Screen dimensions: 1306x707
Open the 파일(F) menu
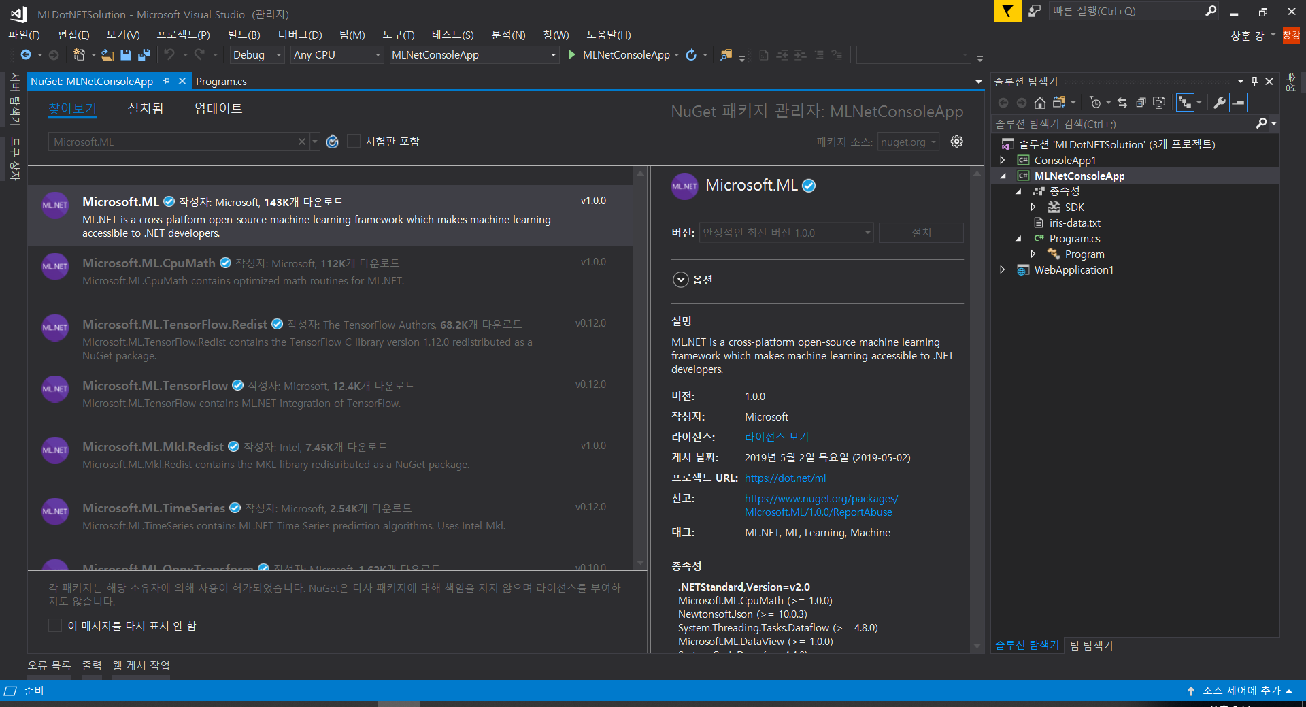pos(24,35)
